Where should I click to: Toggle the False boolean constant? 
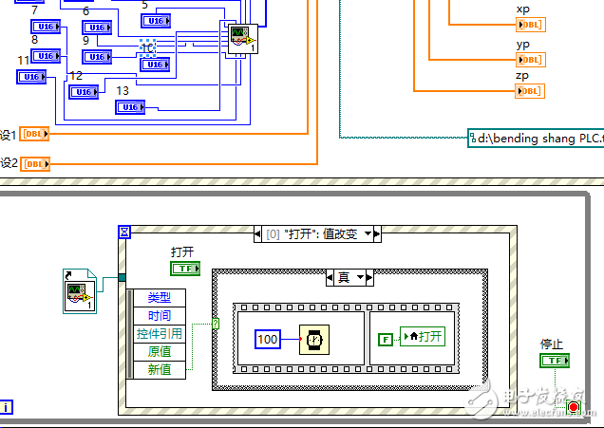tap(386, 340)
